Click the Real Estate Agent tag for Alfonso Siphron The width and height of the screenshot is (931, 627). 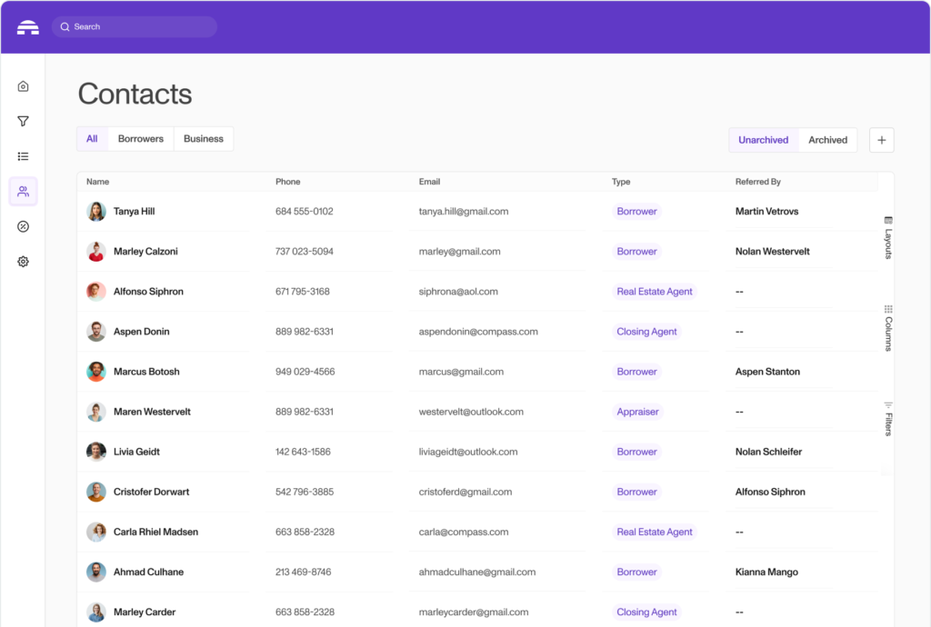(655, 292)
